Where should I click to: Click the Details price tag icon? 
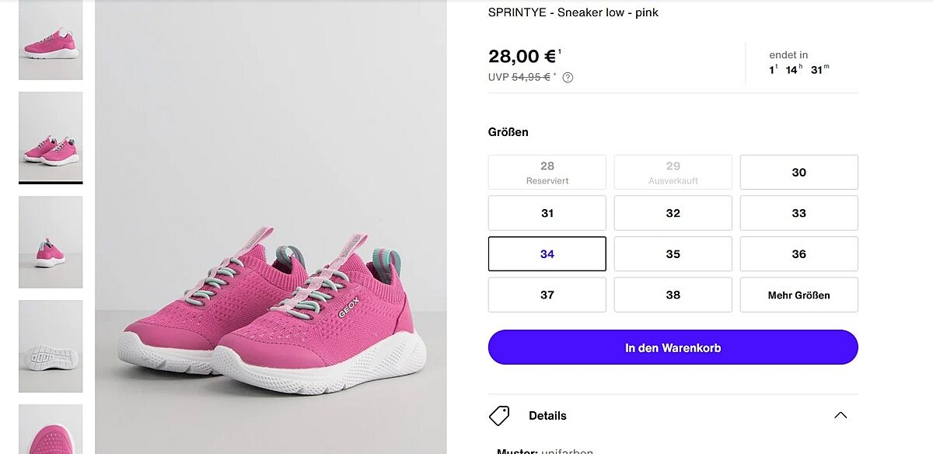tap(499, 416)
